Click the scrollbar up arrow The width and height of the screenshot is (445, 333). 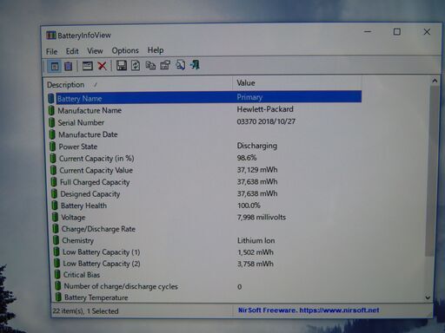coord(435,81)
